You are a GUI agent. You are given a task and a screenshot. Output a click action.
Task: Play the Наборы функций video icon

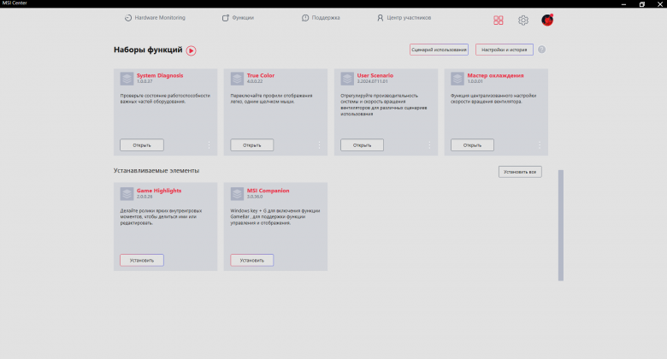click(191, 50)
